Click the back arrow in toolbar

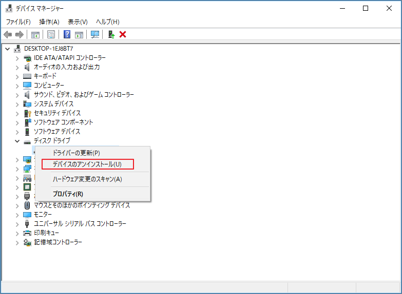8,34
